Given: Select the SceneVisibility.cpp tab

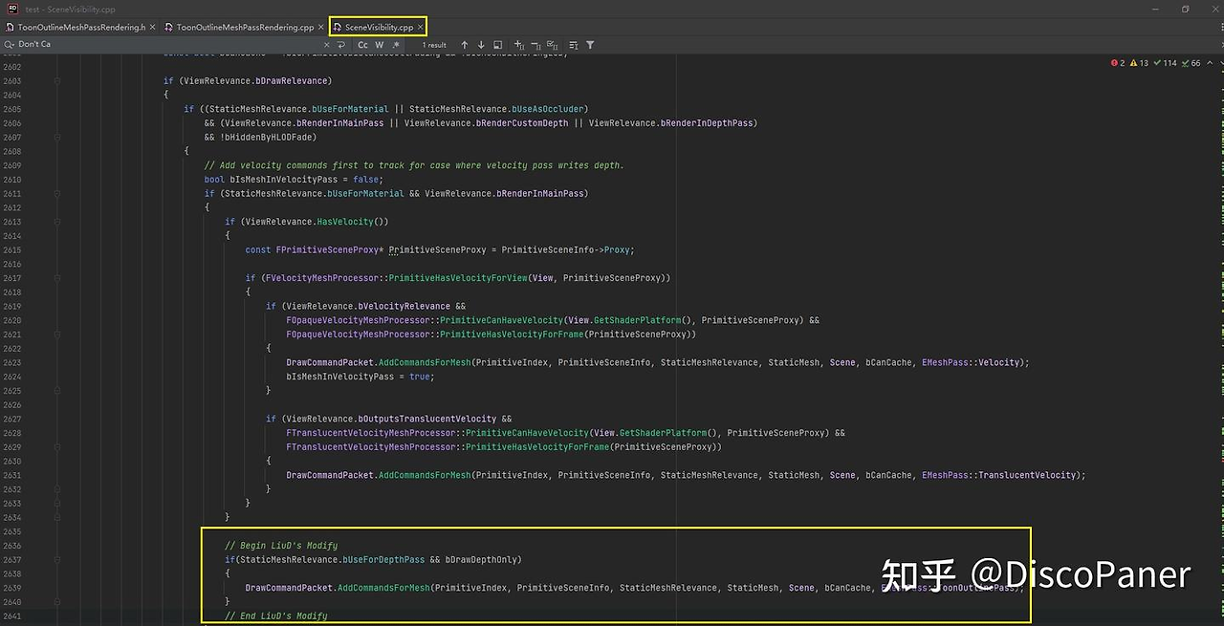Looking at the screenshot, I should [379, 27].
